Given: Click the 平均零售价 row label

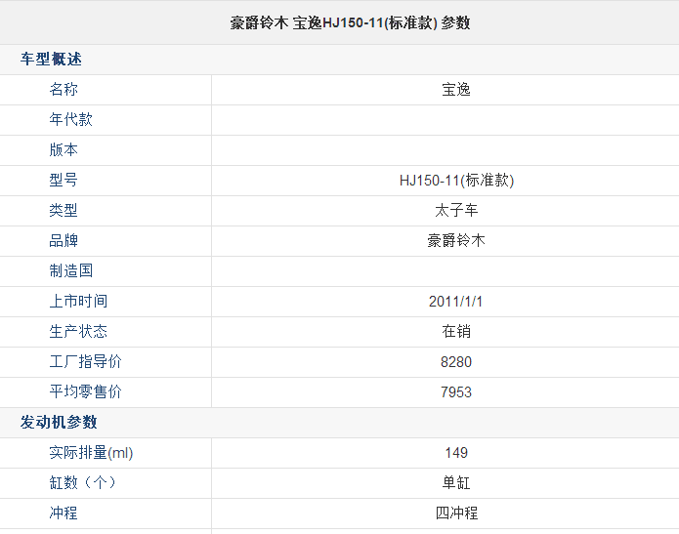Looking at the screenshot, I should [85, 392].
